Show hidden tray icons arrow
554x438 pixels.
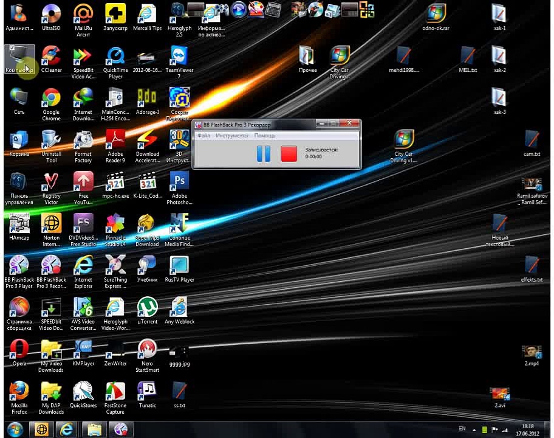(474, 430)
